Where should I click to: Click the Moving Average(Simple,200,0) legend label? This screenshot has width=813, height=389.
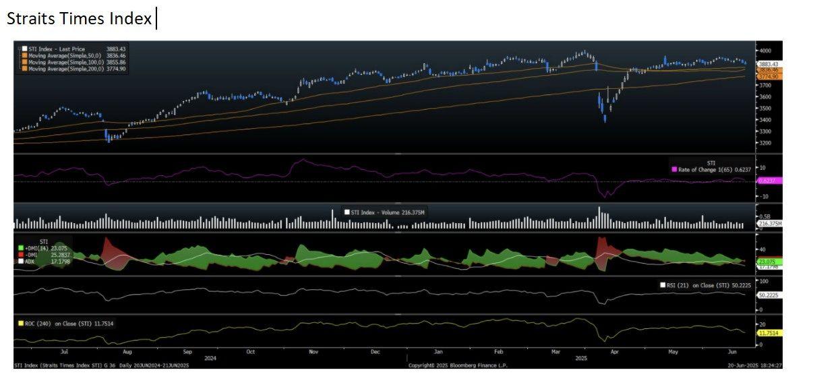click(66, 69)
